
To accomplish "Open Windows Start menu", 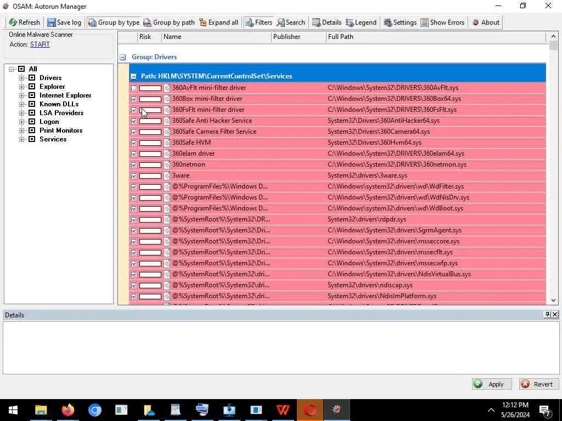I will coord(13,410).
